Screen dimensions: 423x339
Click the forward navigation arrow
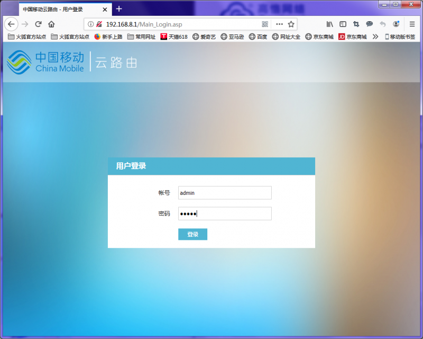click(25, 24)
